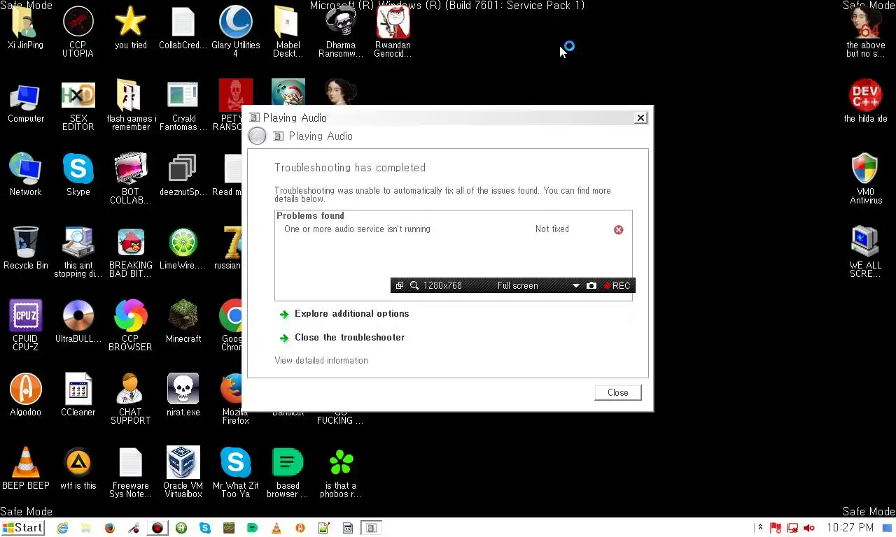Click the red Not fixed error icon
The width and height of the screenshot is (896, 537).
pos(618,229)
